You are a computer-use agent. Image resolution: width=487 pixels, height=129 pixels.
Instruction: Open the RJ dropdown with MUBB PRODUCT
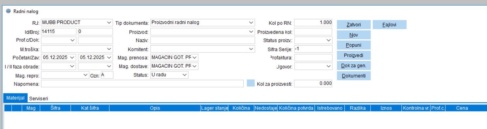tap(109, 23)
